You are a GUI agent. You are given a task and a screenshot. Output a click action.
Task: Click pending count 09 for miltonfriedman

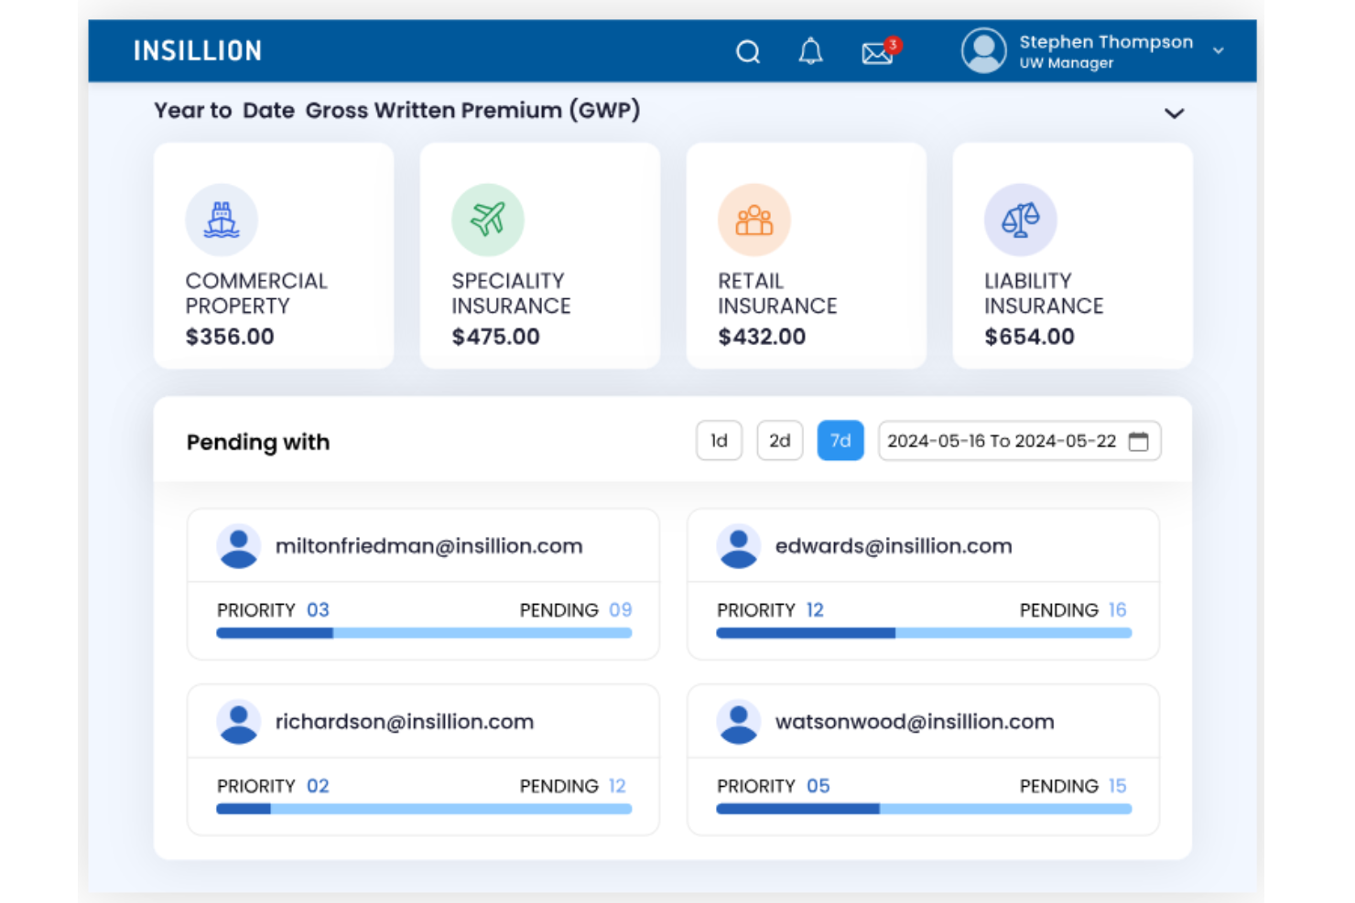(x=621, y=610)
